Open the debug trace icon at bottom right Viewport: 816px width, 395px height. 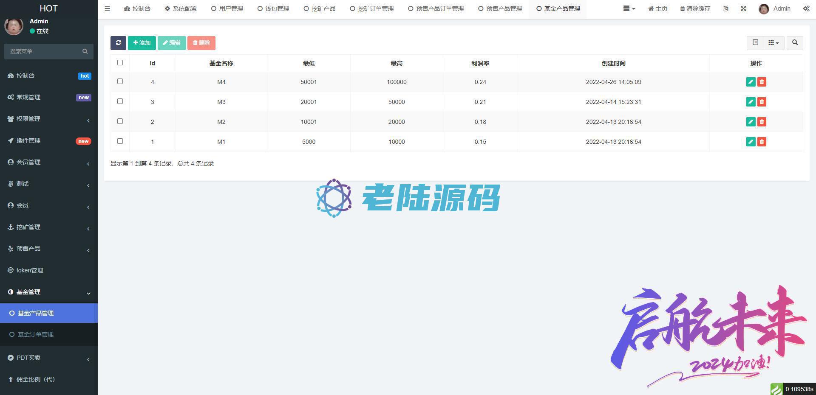(776, 389)
